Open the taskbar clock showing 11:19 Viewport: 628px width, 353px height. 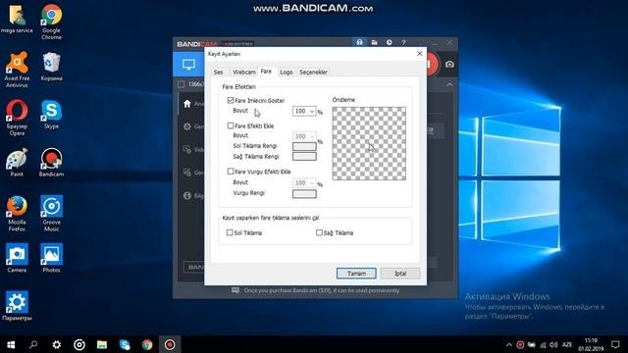(x=591, y=344)
